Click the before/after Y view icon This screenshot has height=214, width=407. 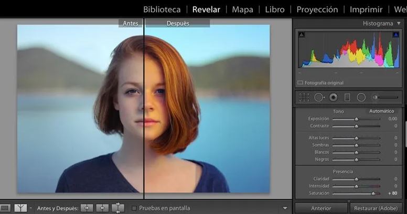(x=20, y=208)
